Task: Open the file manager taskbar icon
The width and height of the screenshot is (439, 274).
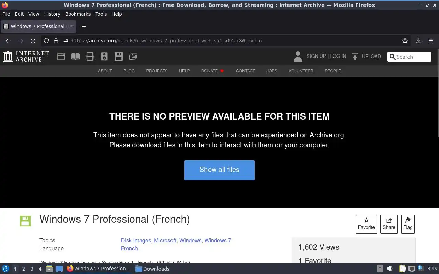Action: [49, 269]
